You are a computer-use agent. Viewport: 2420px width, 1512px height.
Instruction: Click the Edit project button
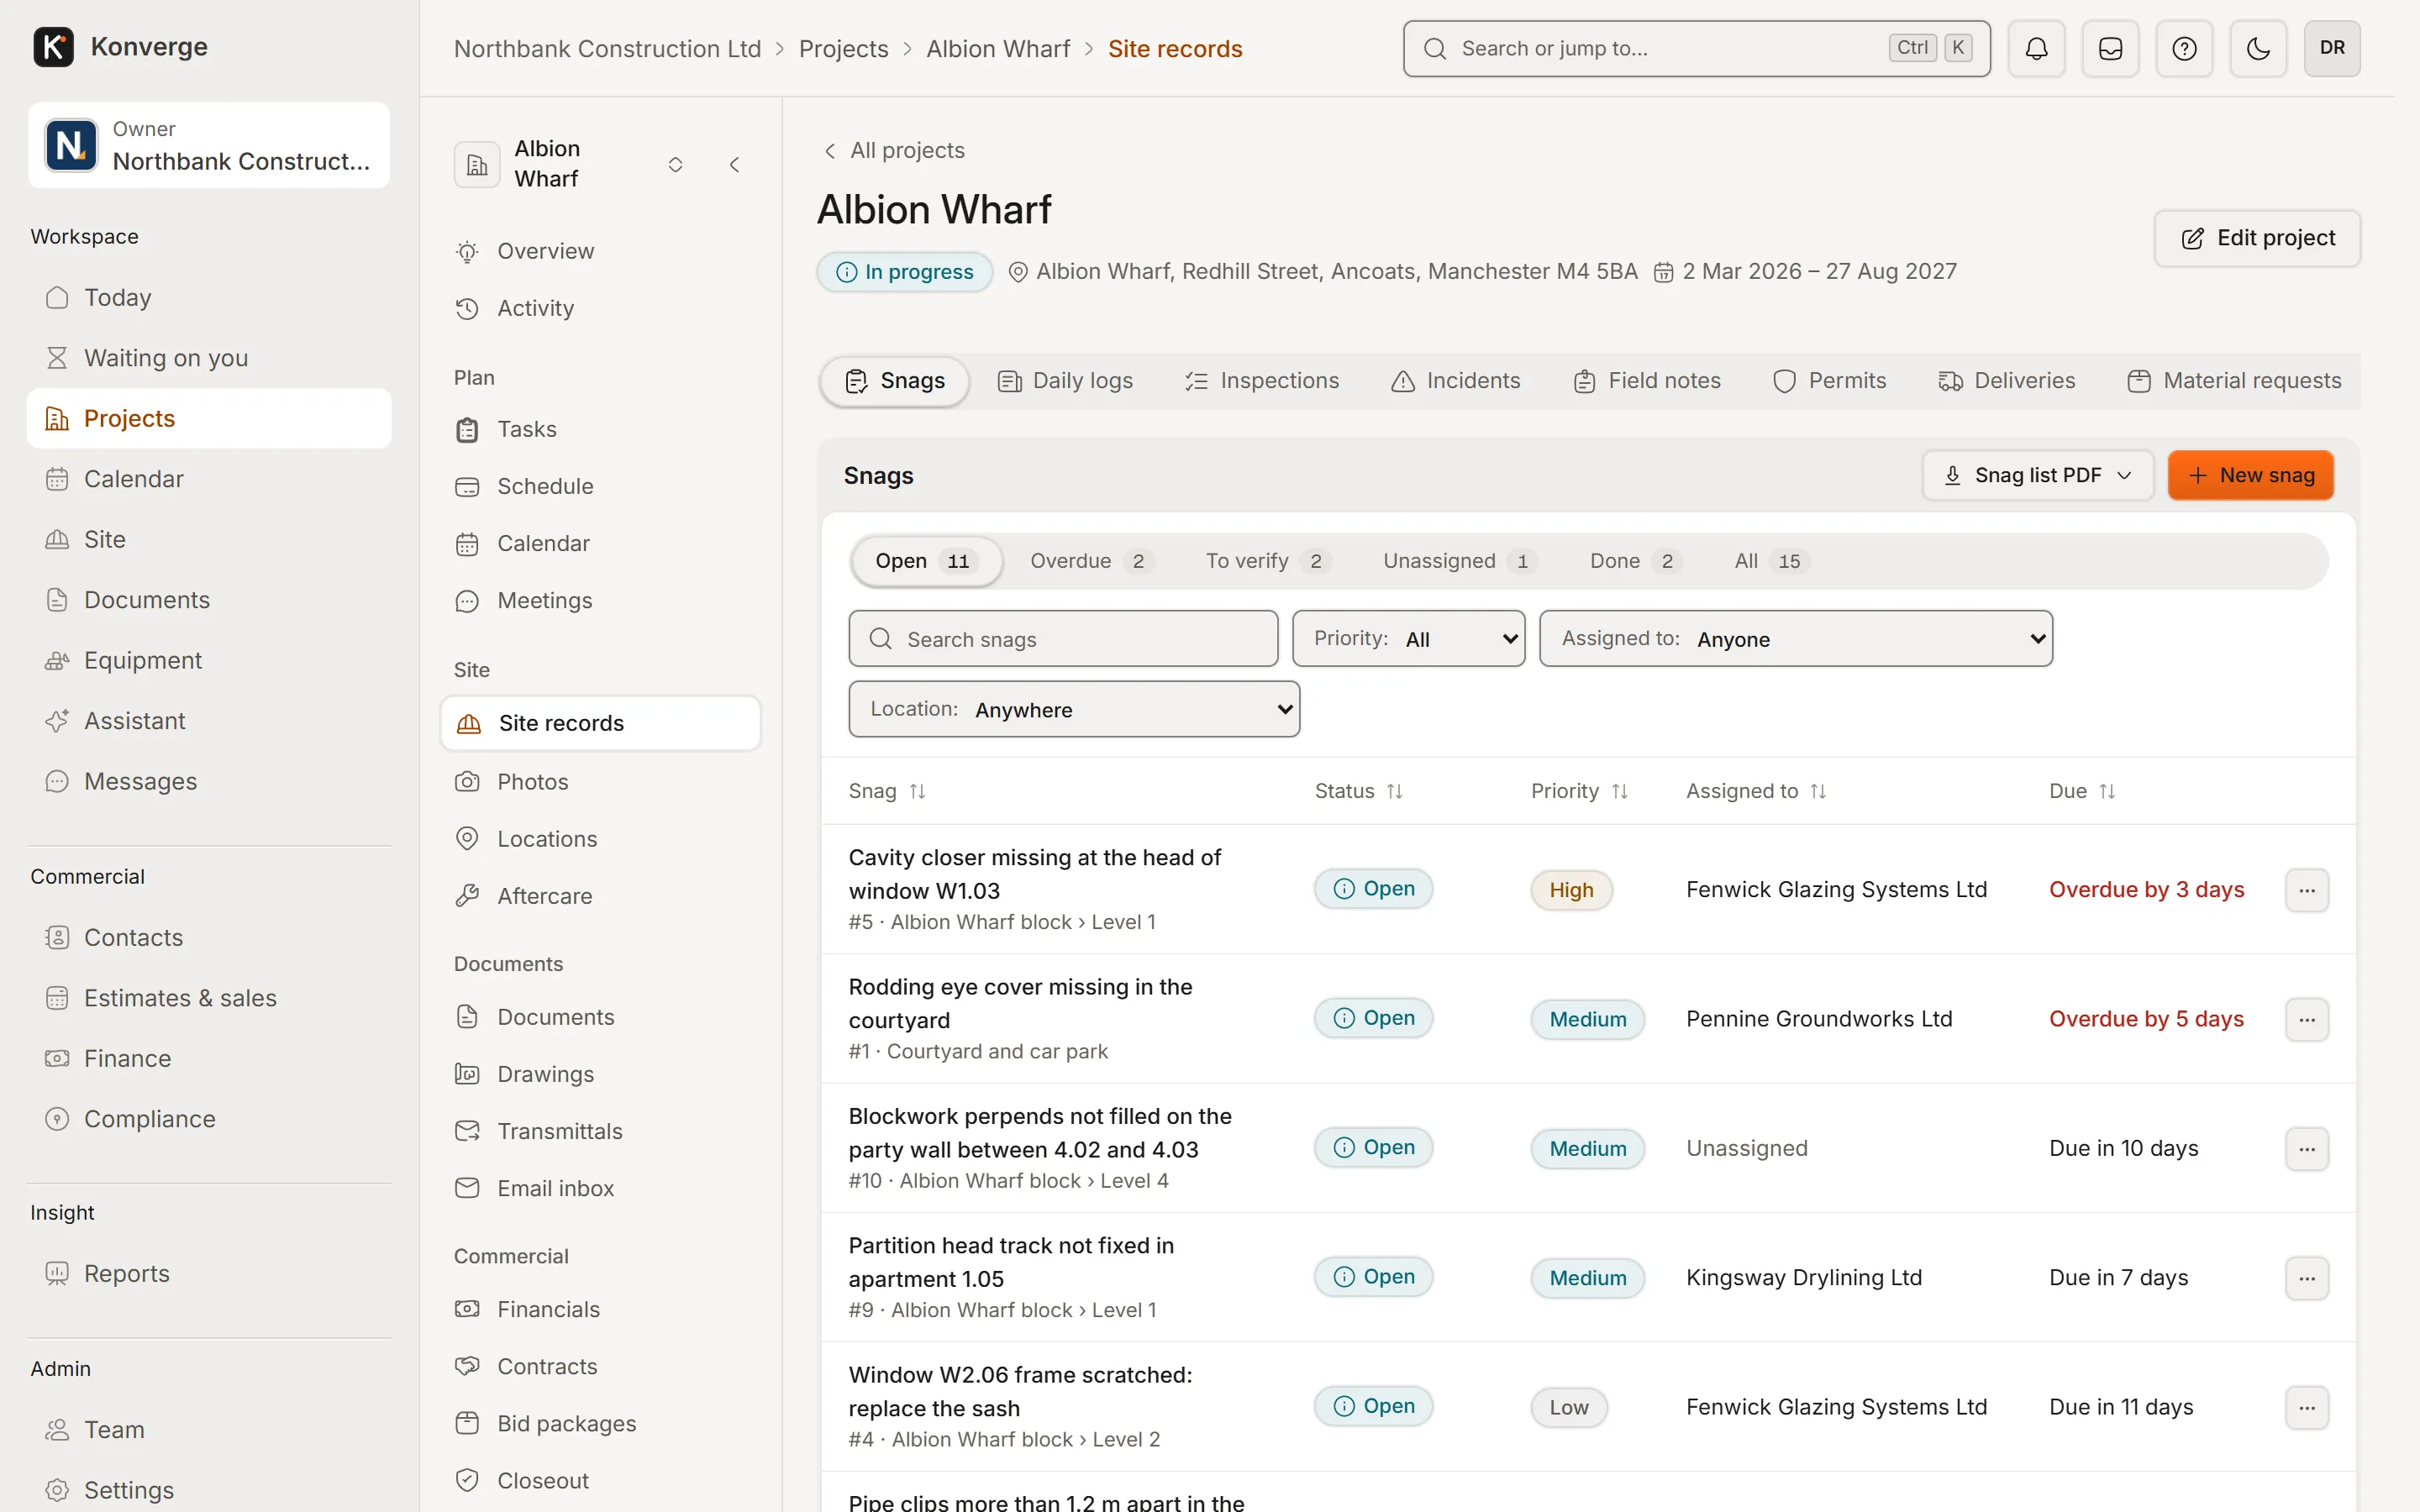point(2257,238)
